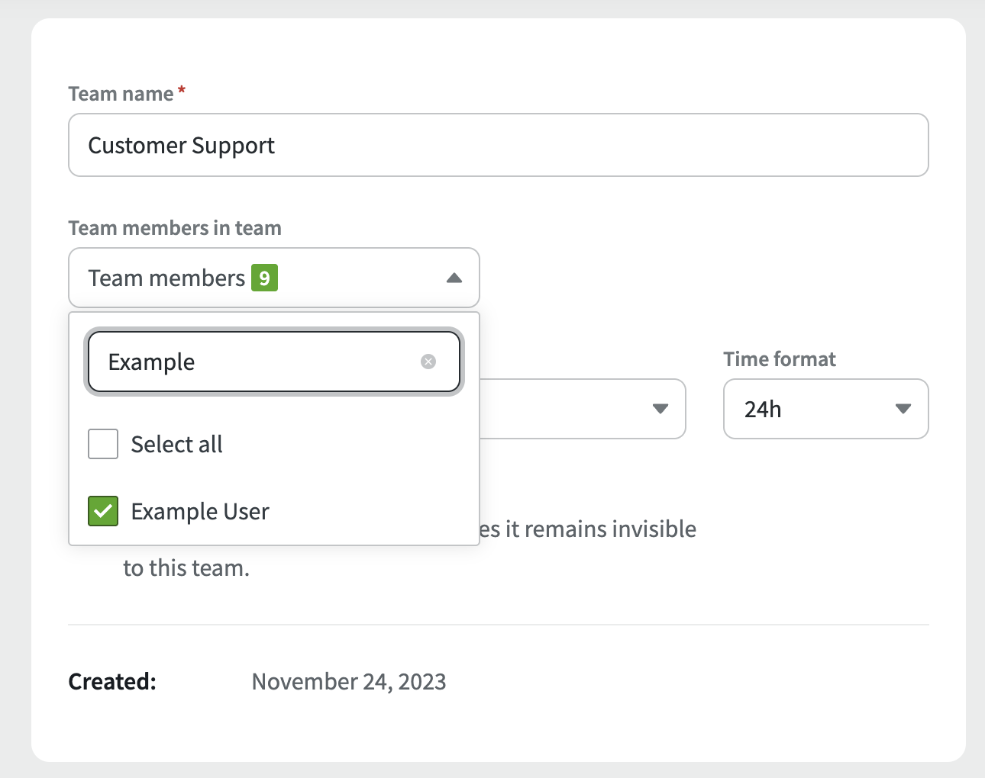Screen dimensions: 985x778
Task: Uncheck the Example User checkbox
Action: coord(103,511)
